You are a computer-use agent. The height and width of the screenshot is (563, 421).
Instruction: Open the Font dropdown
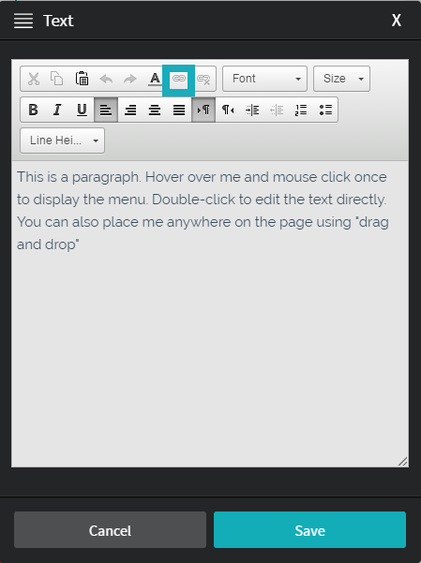pos(265,79)
